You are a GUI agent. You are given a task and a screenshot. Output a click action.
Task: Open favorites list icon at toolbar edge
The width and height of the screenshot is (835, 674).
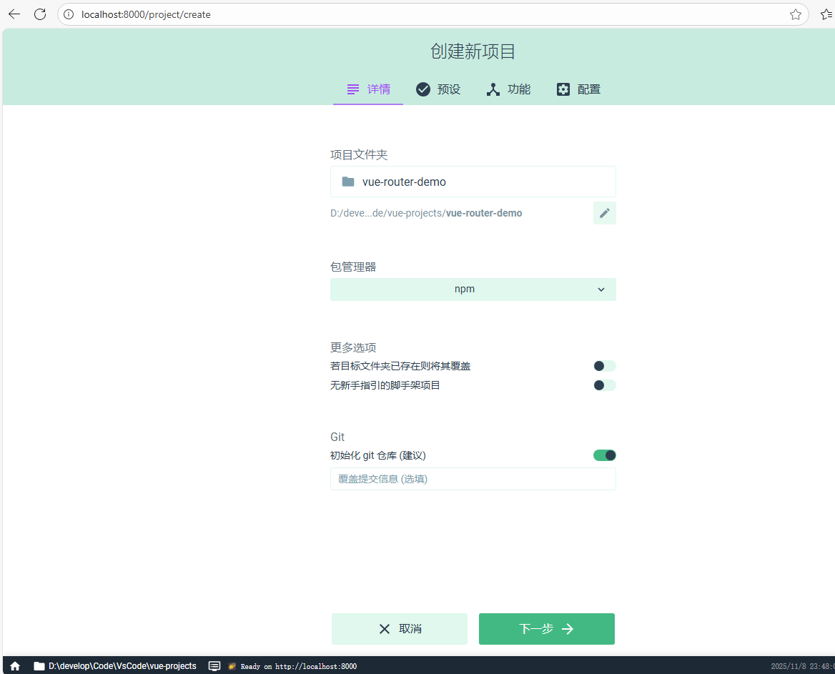[827, 14]
